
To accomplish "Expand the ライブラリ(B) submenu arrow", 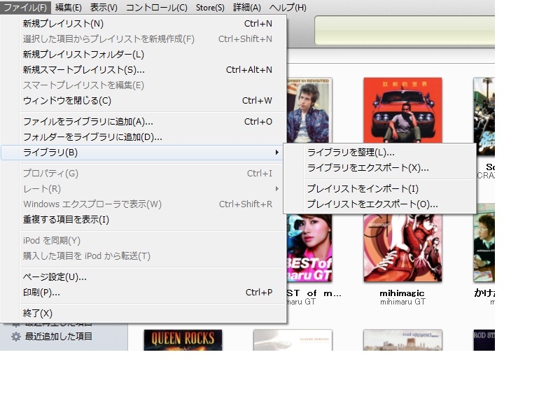I will pos(276,153).
